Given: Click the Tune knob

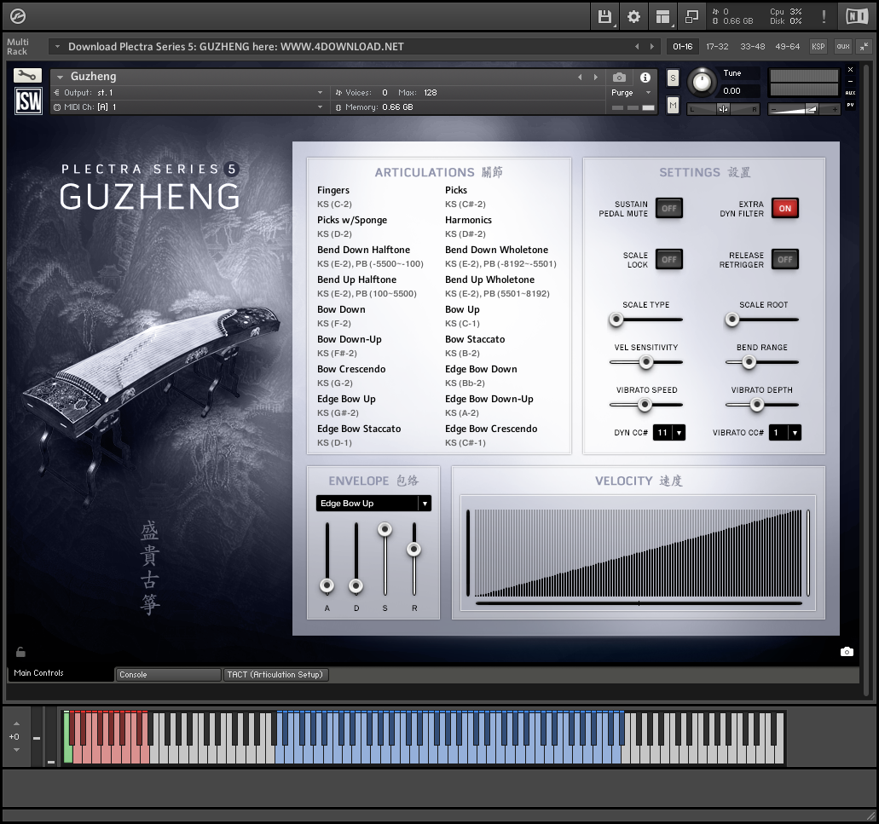Looking at the screenshot, I should (x=702, y=83).
